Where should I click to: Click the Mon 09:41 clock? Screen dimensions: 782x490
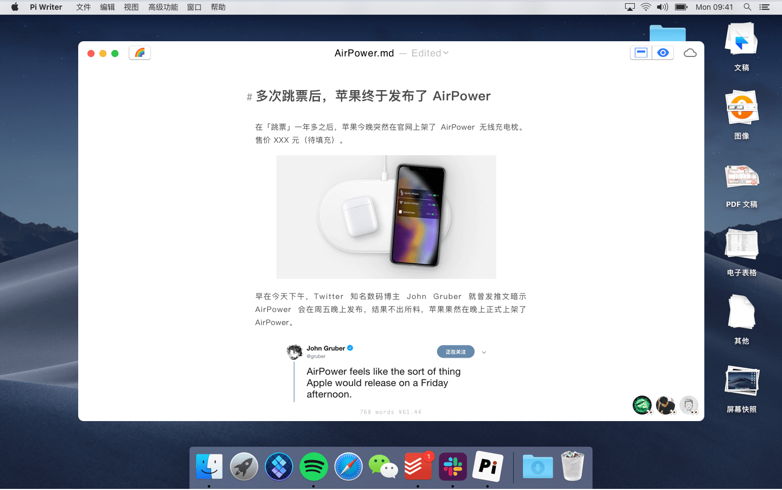tap(714, 7)
